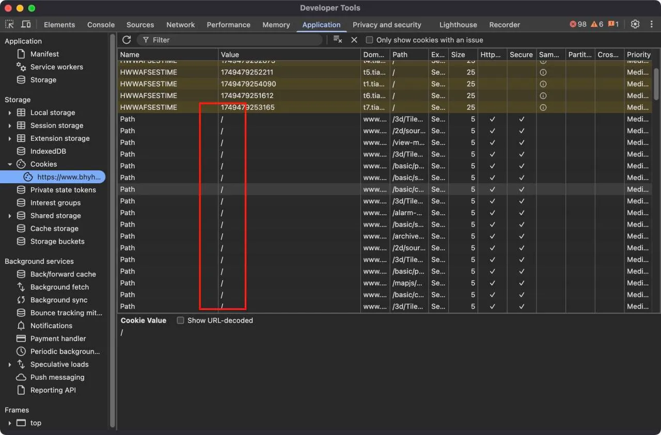The width and height of the screenshot is (661, 435).
Task: Open the Recorder tab
Action: (x=505, y=25)
